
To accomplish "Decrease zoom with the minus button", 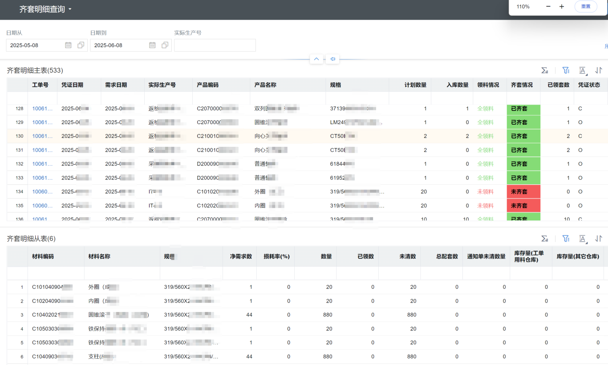I will [x=548, y=7].
